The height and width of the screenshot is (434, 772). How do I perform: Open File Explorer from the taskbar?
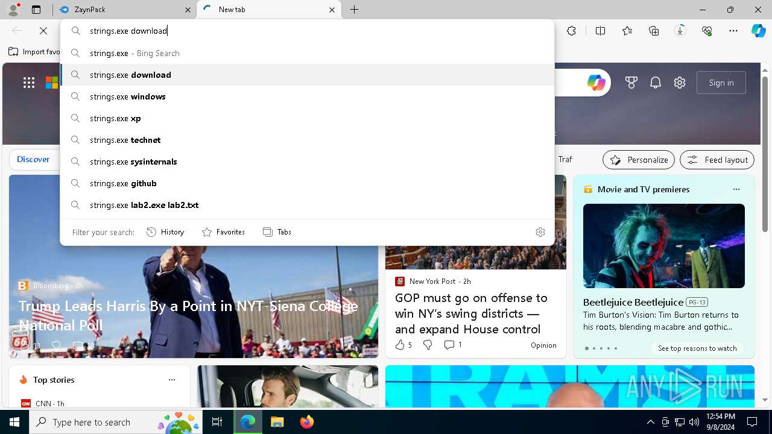point(277,422)
